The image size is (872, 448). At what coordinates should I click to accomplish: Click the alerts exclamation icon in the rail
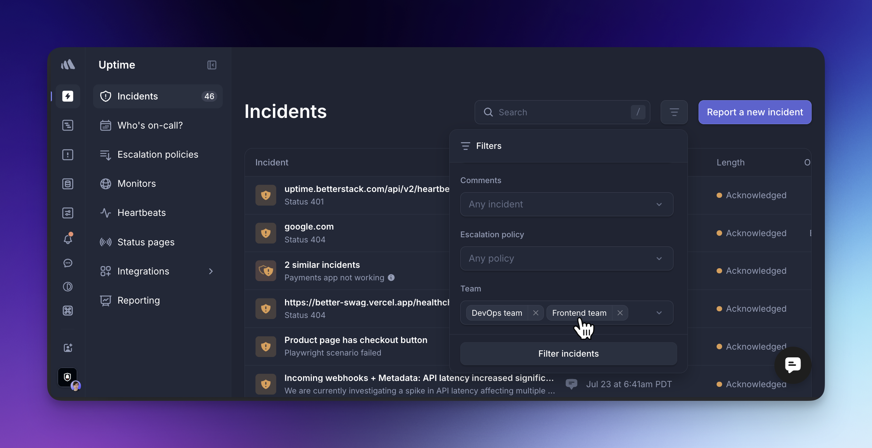coord(68,155)
